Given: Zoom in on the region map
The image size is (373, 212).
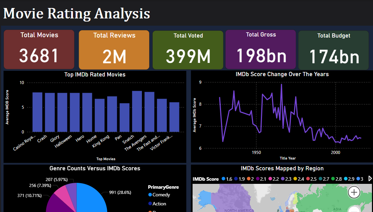Looking at the screenshot, I should [x=354, y=192].
